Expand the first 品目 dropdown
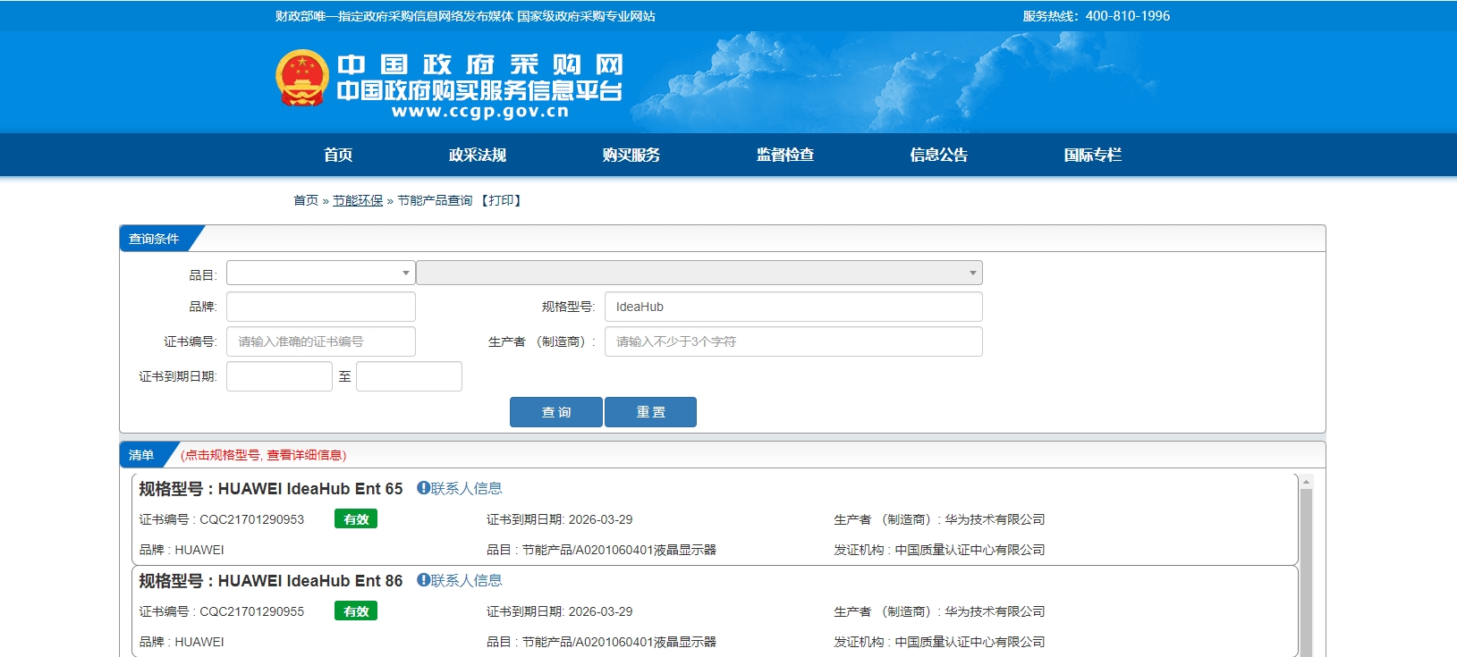The image size is (1457, 657). (320, 273)
